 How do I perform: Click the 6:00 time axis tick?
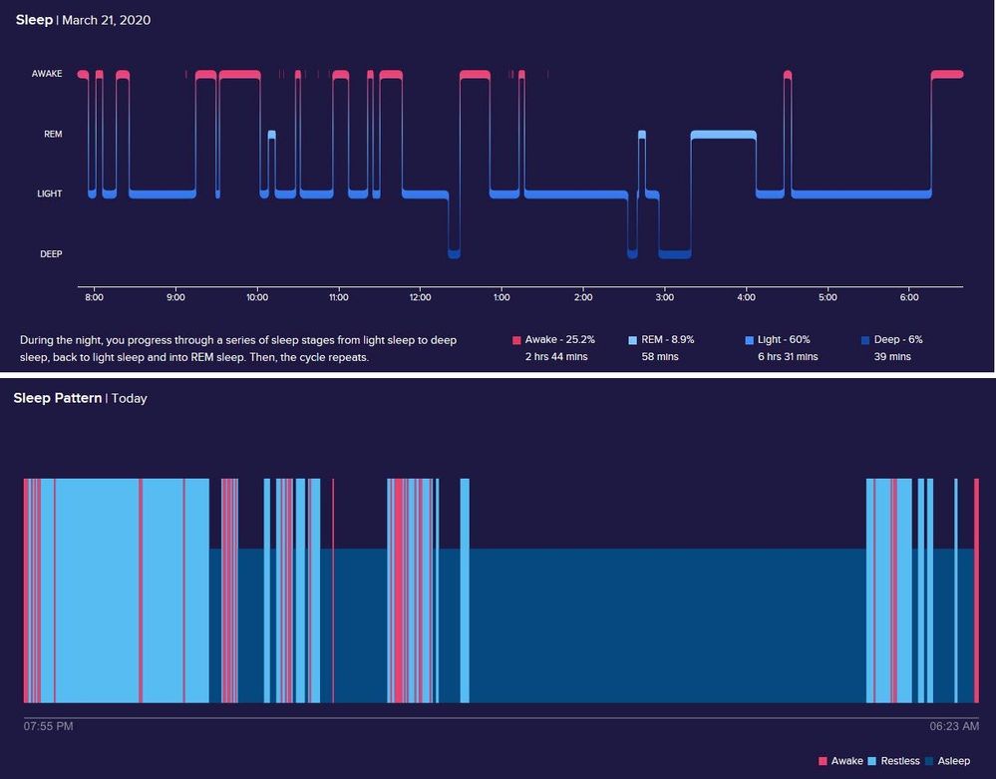909,297
